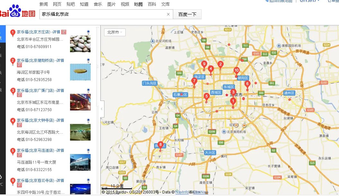Screen dimensions: 339x196
Task: Collapse the left results panel
Action: (102, 109)
